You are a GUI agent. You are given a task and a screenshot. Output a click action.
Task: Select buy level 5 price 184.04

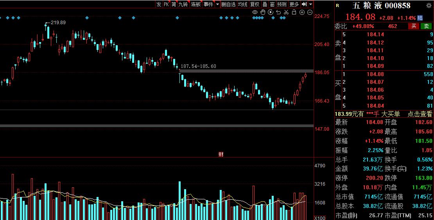(x=375, y=106)
